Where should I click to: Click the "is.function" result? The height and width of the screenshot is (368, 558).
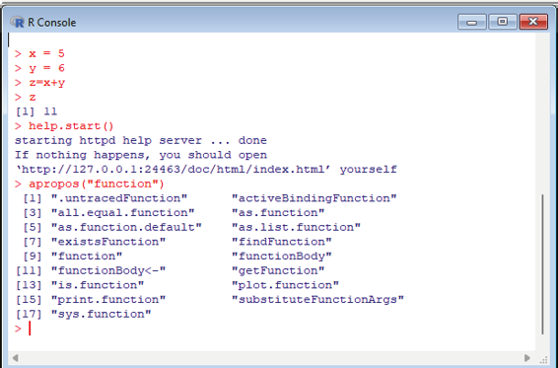tap(98, 285)
